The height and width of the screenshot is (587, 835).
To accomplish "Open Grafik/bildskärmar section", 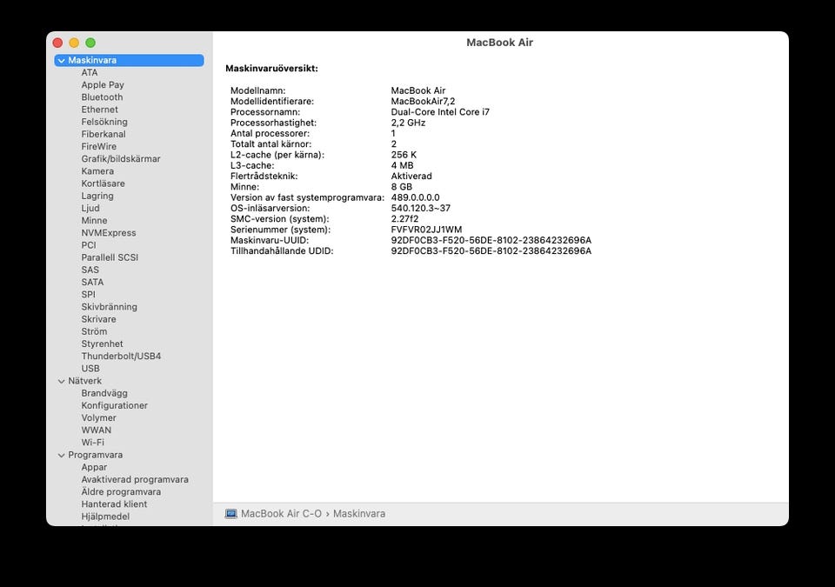I will (x=121, y=159).
